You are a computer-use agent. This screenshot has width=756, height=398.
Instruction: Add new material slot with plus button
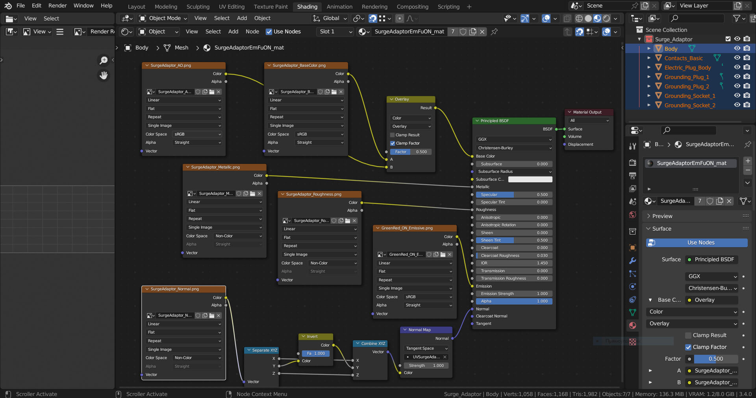(x=747, y=161)
